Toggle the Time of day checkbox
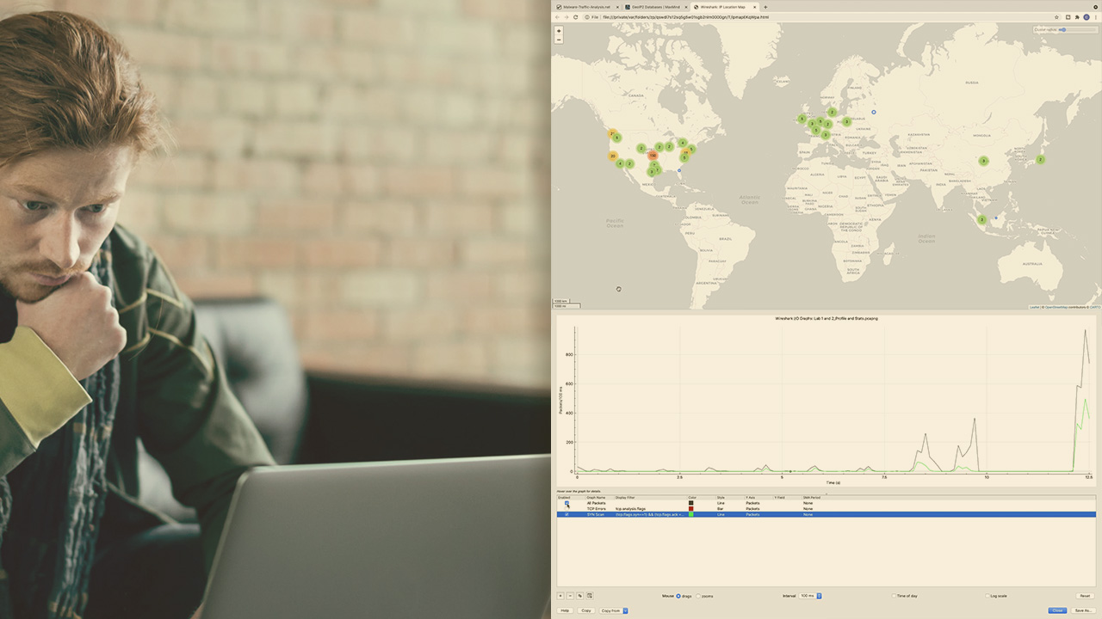 895,596
